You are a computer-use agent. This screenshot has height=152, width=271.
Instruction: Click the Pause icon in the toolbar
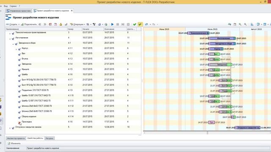[x=118, y=24]
